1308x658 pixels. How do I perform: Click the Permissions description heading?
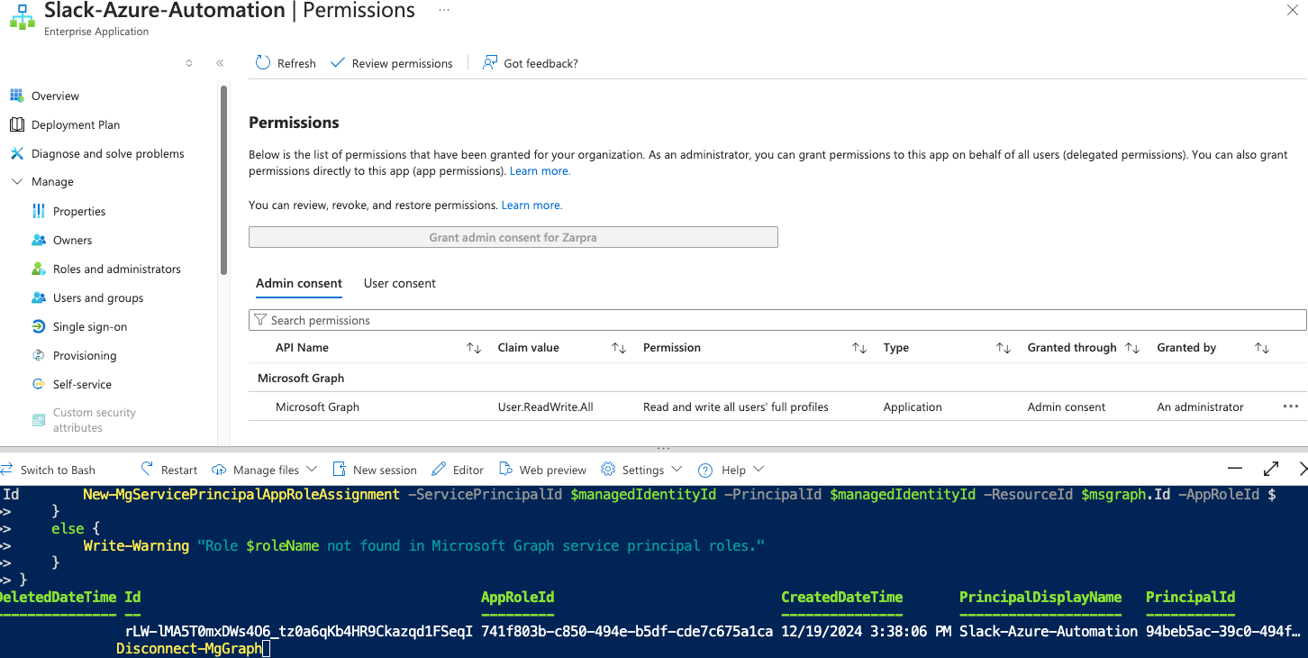tap(294, 122)
